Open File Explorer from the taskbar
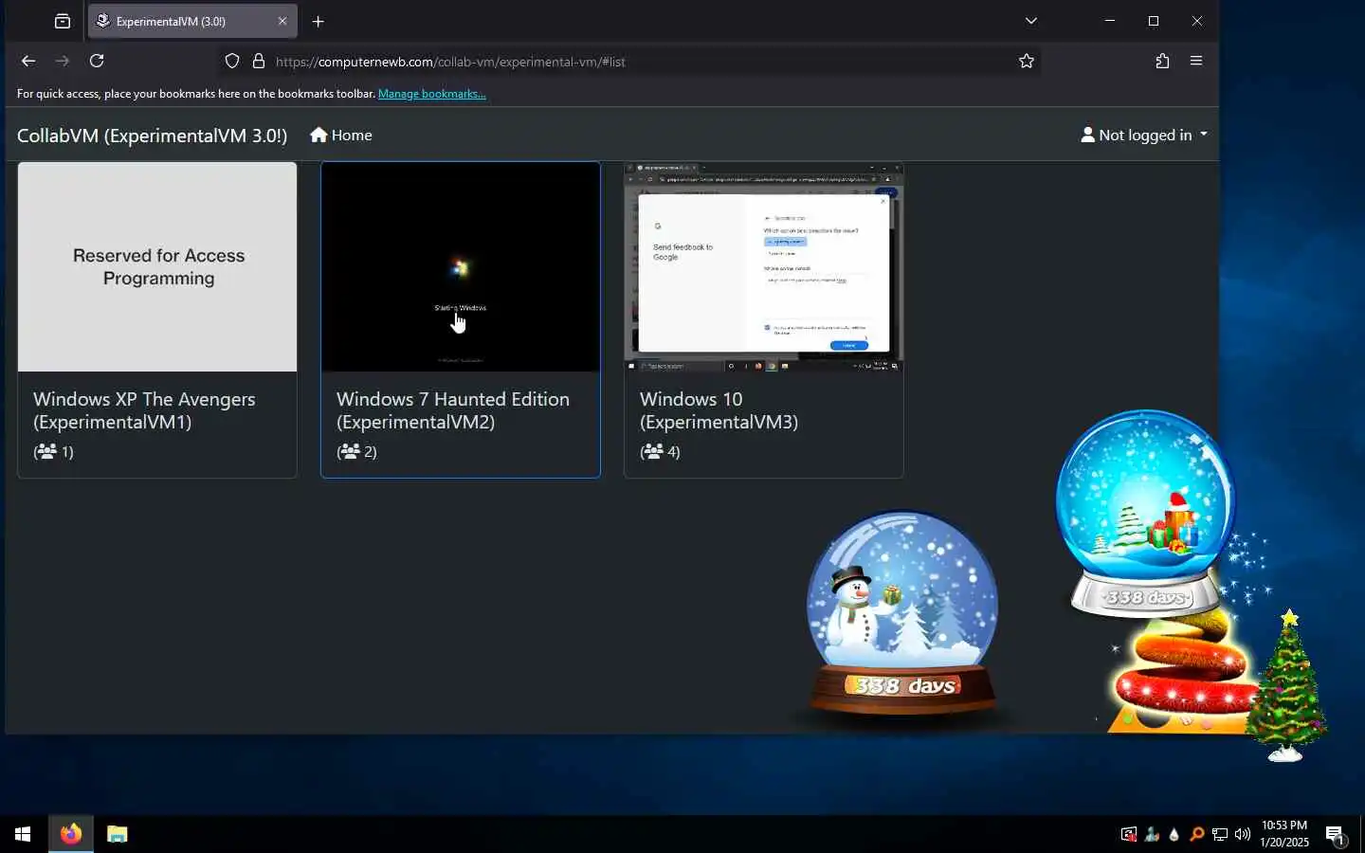 (x=117, y=834)
